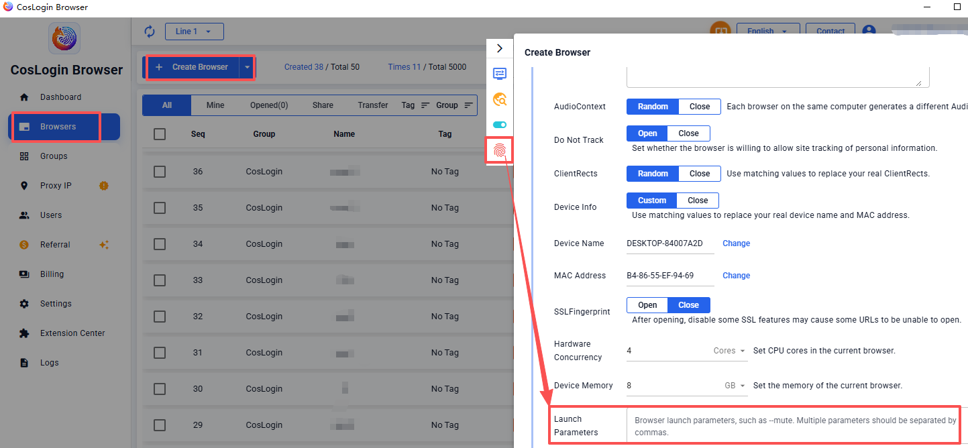Collapse the Create Browser panel arrow
The image size is (968, 448).
coord(500,48)
